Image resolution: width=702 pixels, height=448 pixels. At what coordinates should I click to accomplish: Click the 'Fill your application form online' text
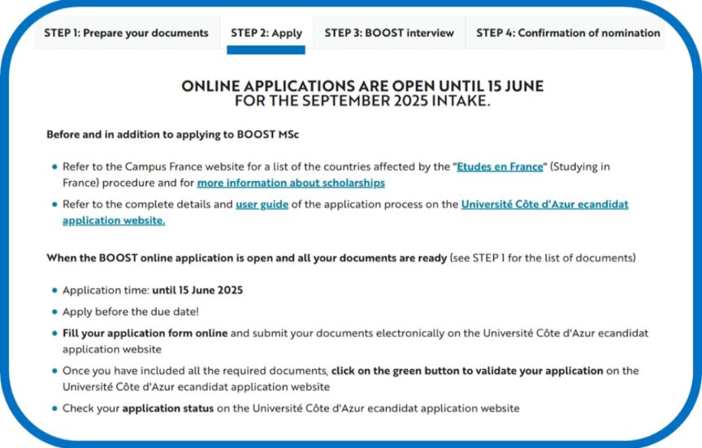point(145,333)
